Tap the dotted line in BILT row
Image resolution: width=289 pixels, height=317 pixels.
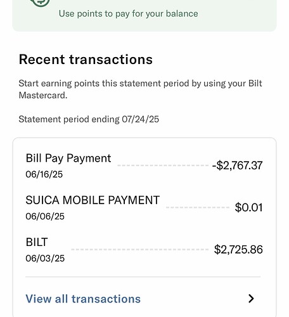pyautogui.click(x=140, y=249)
